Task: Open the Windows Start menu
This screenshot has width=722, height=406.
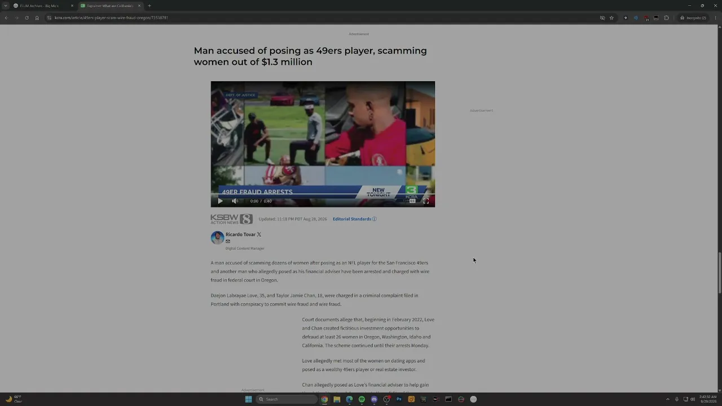Action: (248, 399)
